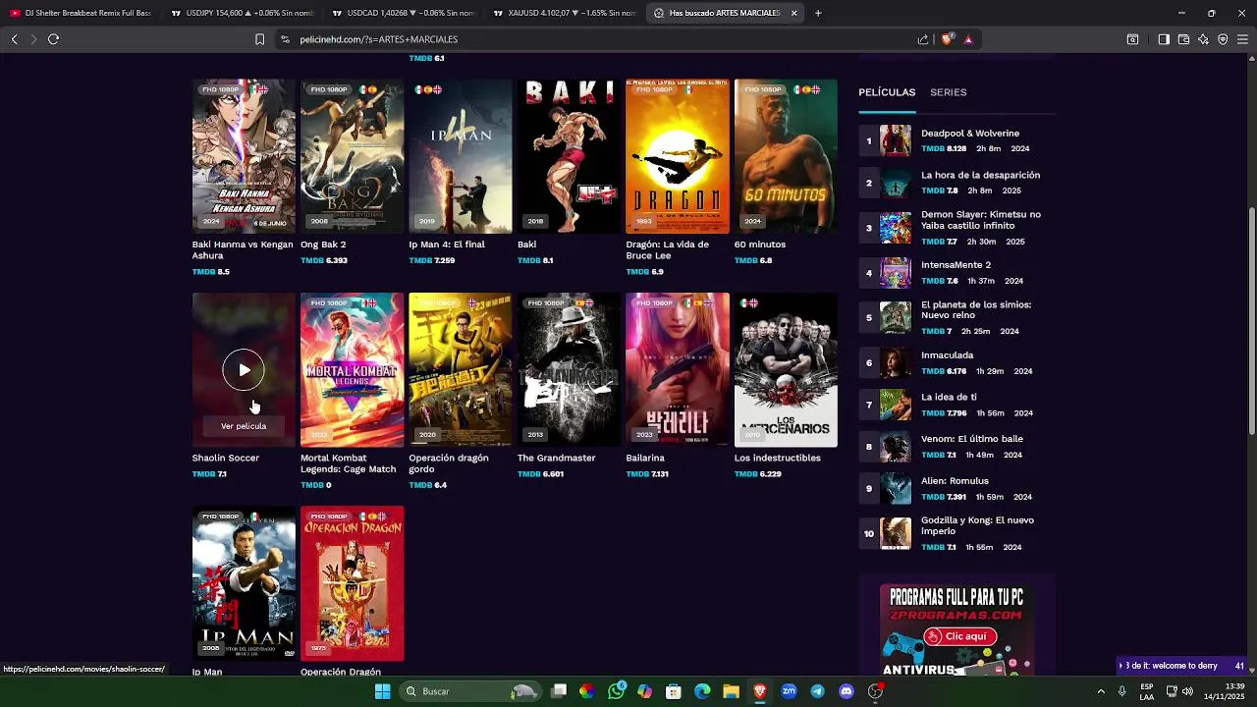Screen dimensions: 1257x707
Task: Open Telegram from the taskbar
Action: [x=817, y=691]
